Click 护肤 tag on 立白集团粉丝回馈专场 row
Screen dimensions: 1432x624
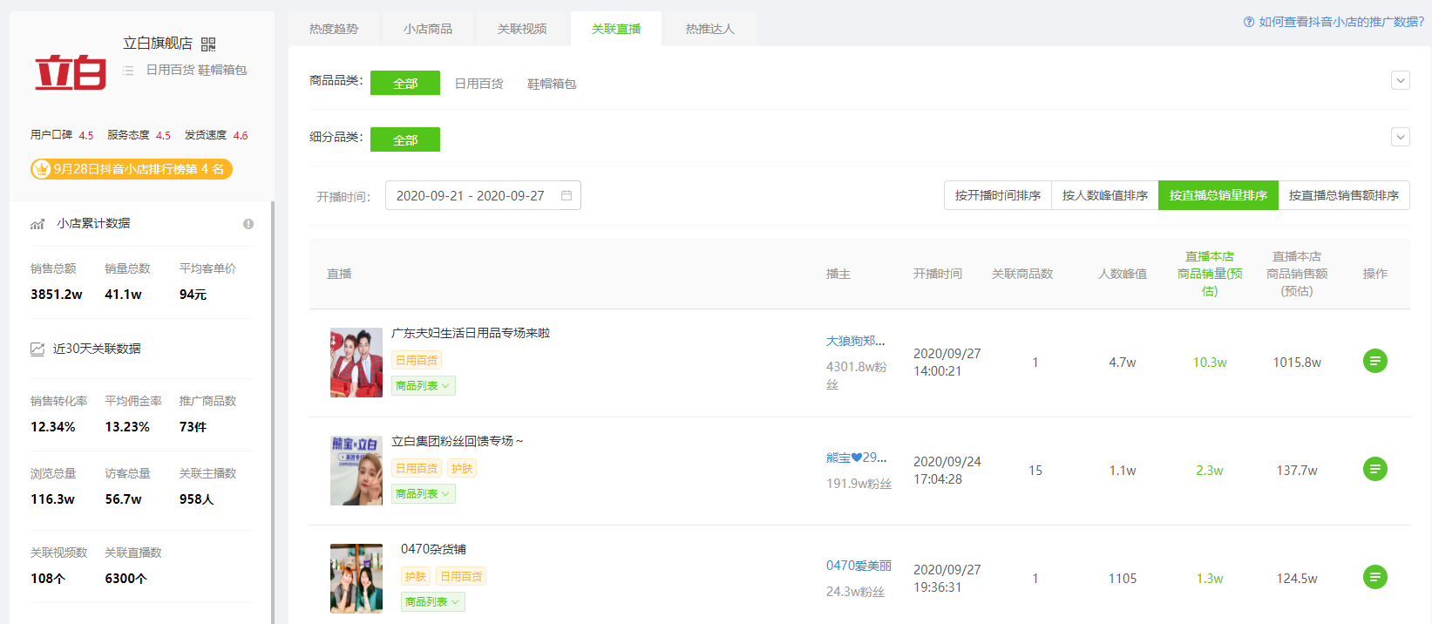pos(462,468)
